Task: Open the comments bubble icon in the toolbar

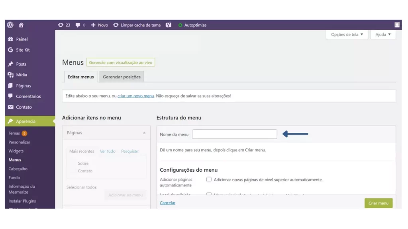Action: point(80,25)
